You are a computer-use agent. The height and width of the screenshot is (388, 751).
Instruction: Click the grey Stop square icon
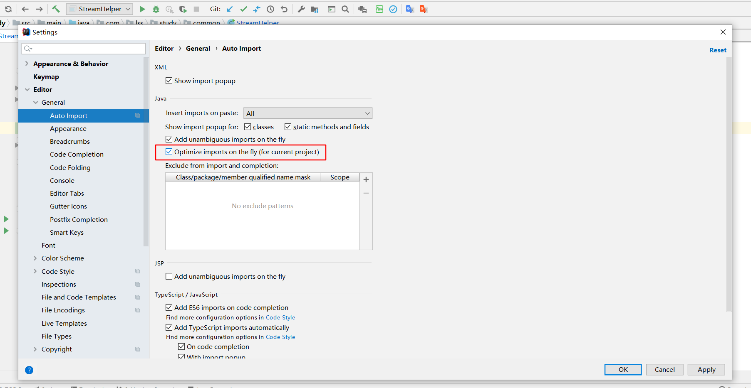point(196,9)
